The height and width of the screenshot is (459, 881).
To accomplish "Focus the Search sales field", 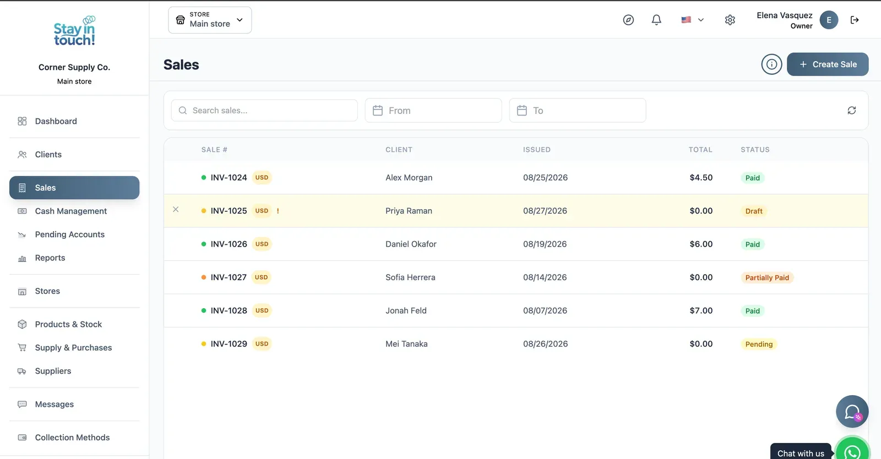I will point(264,111).
